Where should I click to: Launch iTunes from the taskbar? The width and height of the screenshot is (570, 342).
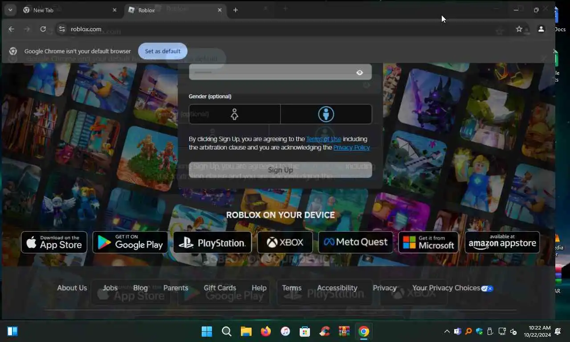pyautogui.click(x=285, y=331)
